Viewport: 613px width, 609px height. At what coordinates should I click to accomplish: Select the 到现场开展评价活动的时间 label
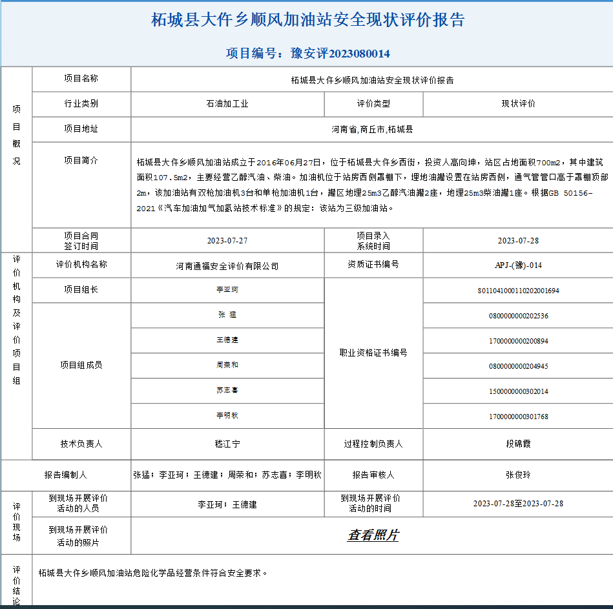[370, 504]
